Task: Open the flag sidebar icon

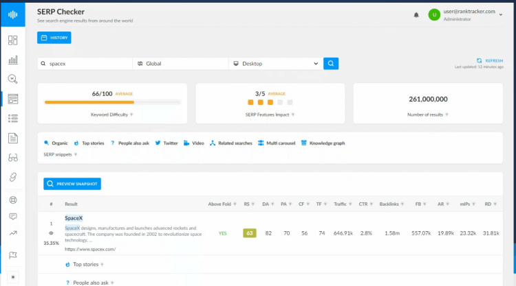Action: (x=13, y=255)
